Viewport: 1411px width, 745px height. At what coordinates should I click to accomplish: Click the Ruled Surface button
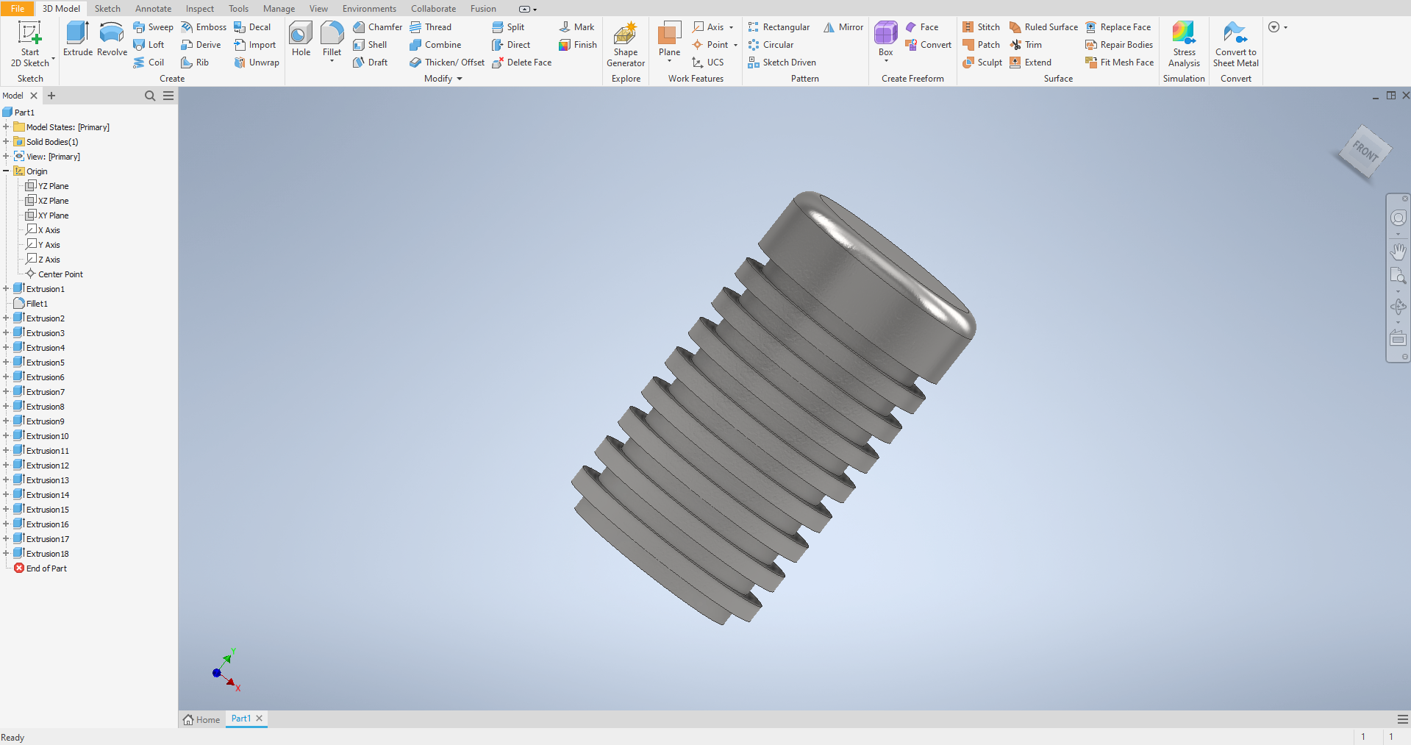[1043, 27]
